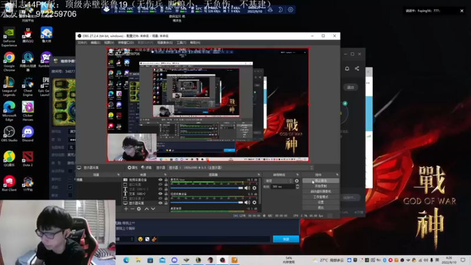This screenshot has height=265, width=471.
Task: Click 设置 settings button in OBS controls
Action: click(x=321, y=202)
